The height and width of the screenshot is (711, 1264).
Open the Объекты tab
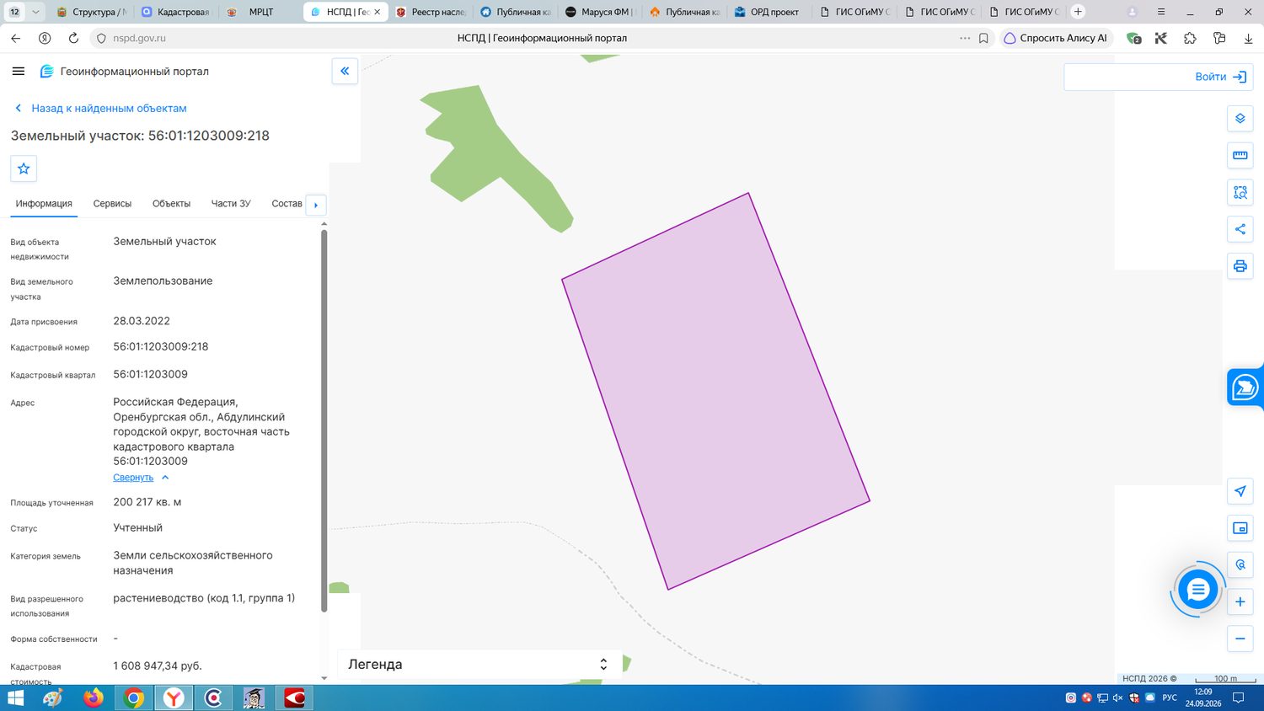(x=171, y=204)
